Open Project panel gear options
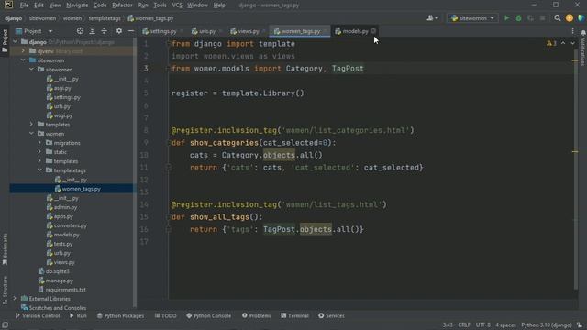 pyautogui.click(x=119, y=31)
